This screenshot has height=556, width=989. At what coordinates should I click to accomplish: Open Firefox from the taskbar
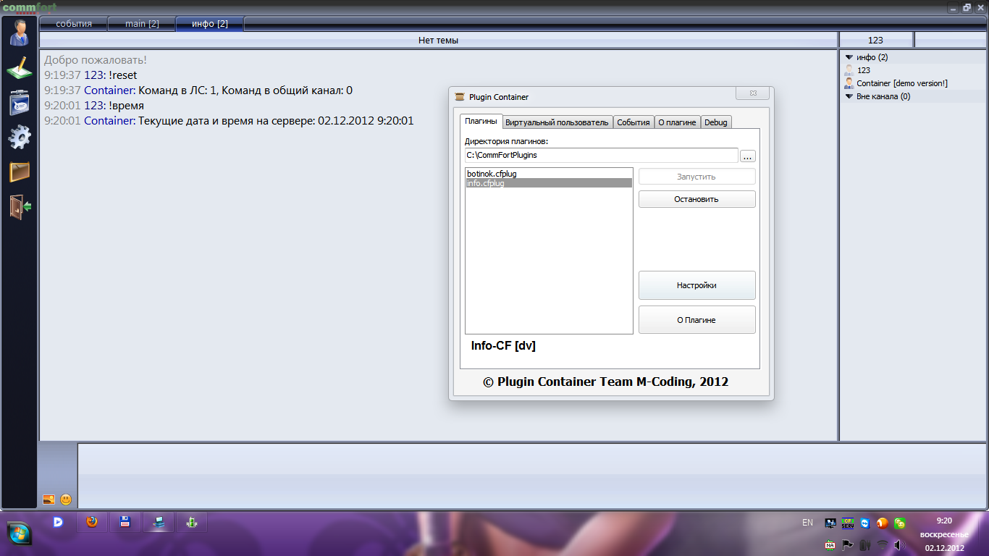(x=92, y=522)
